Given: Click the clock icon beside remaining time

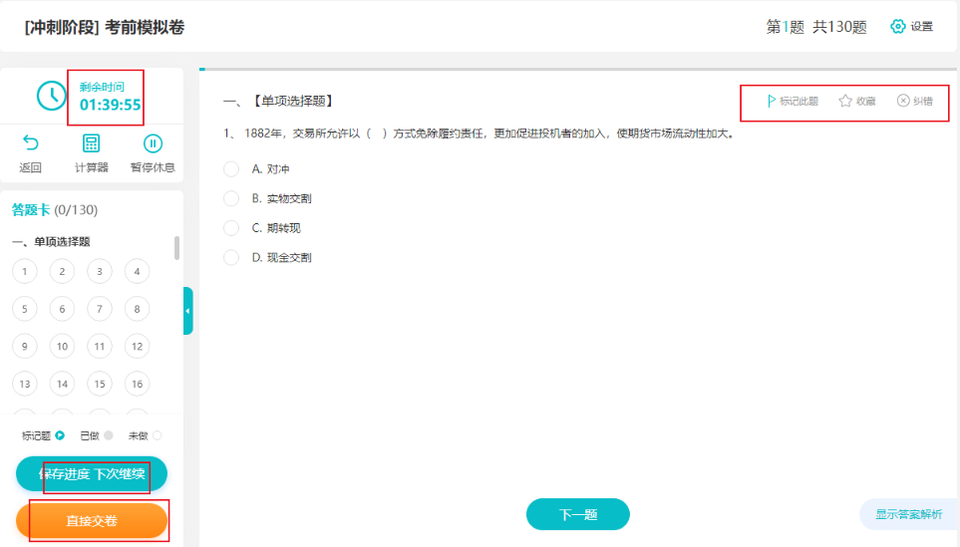Looking at the screenshot, I should [x=51, y=96].
